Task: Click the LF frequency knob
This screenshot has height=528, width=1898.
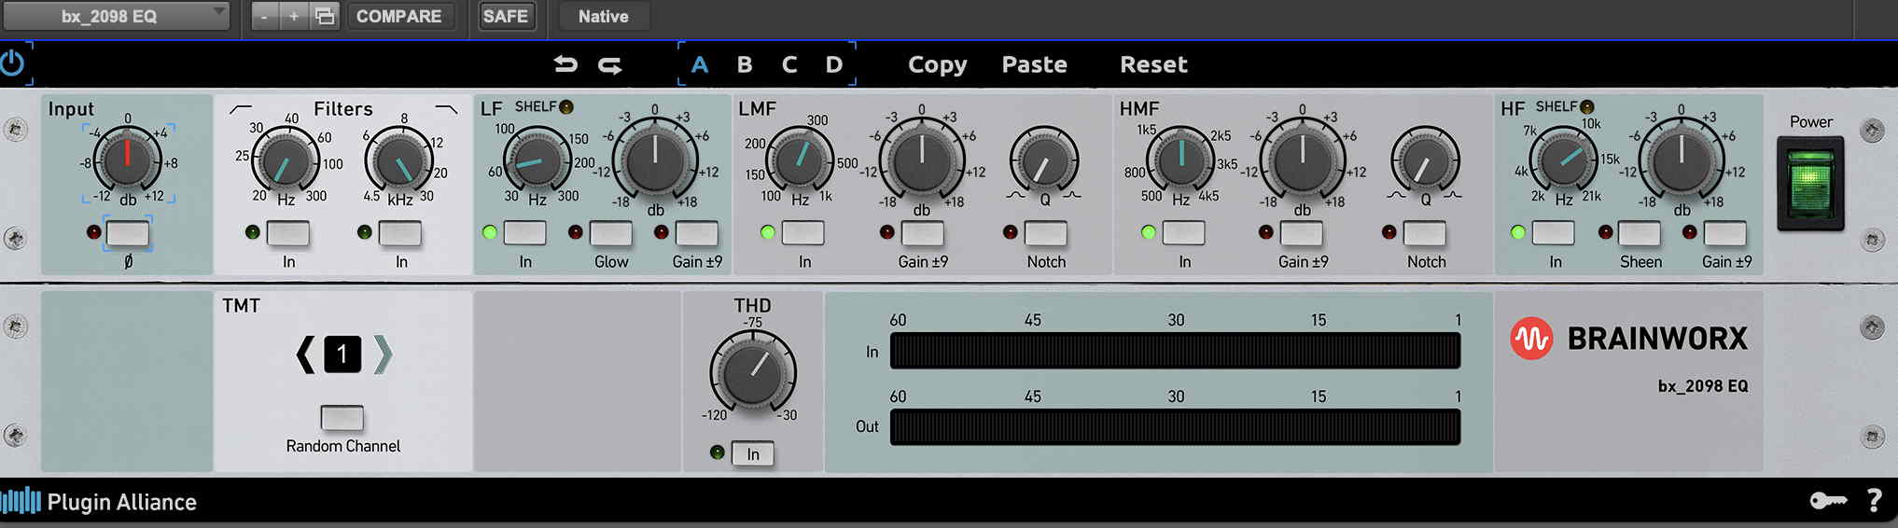Action: point(537,161)
